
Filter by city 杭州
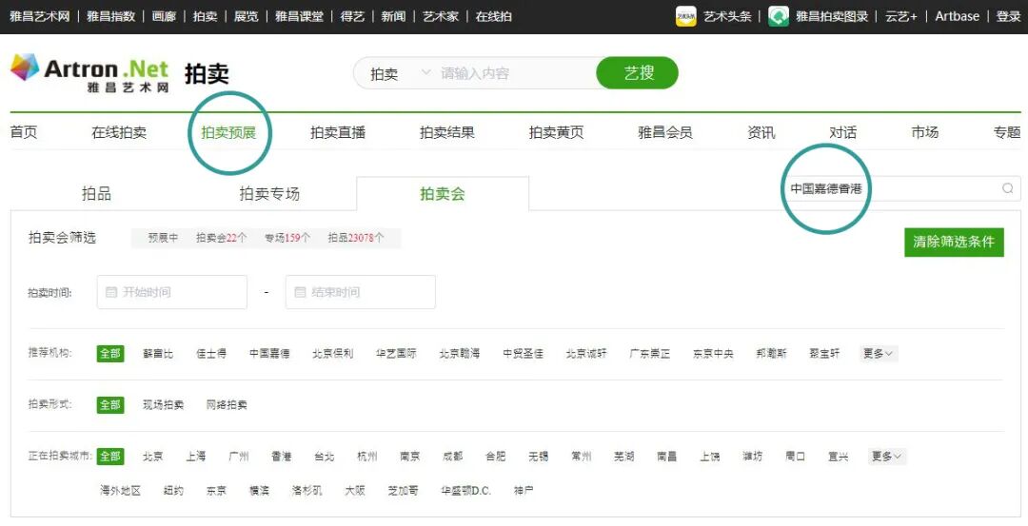(367, 456)
